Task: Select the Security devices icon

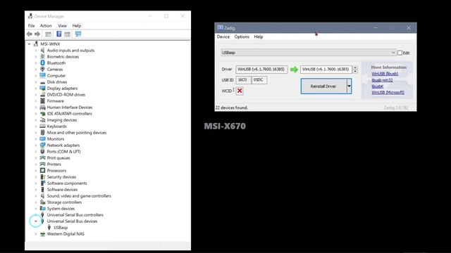Action: (42, 177)
